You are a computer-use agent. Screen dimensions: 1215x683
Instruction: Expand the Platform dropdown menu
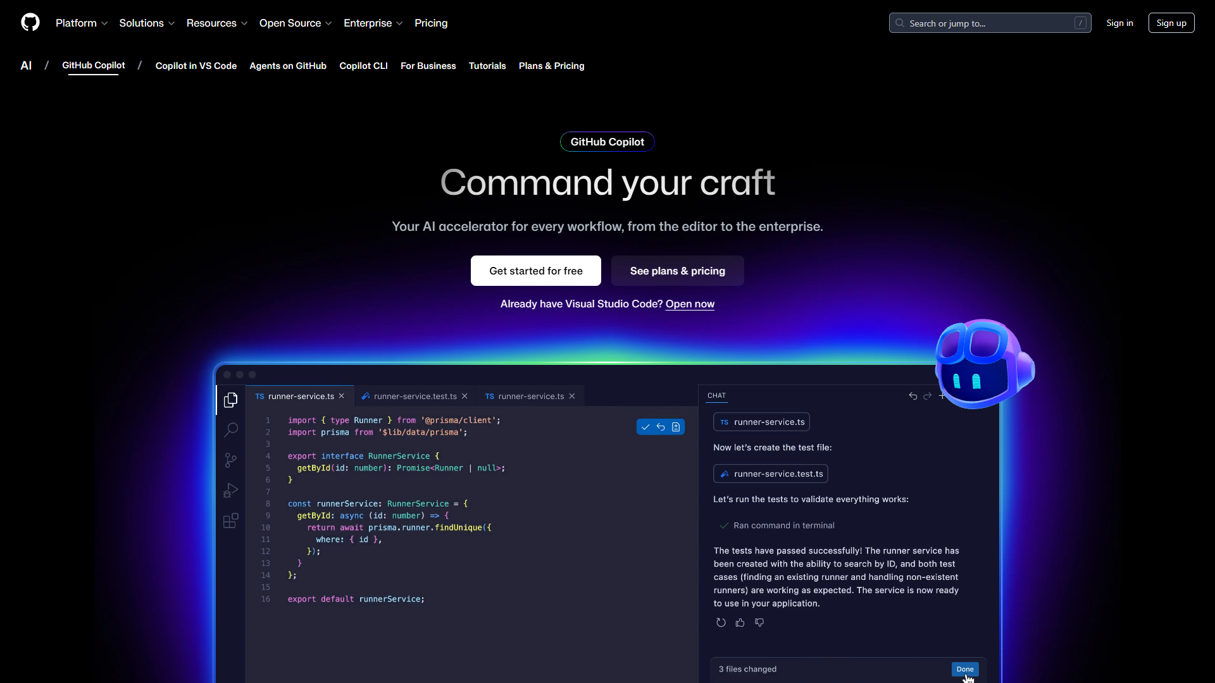click(82, 23)
